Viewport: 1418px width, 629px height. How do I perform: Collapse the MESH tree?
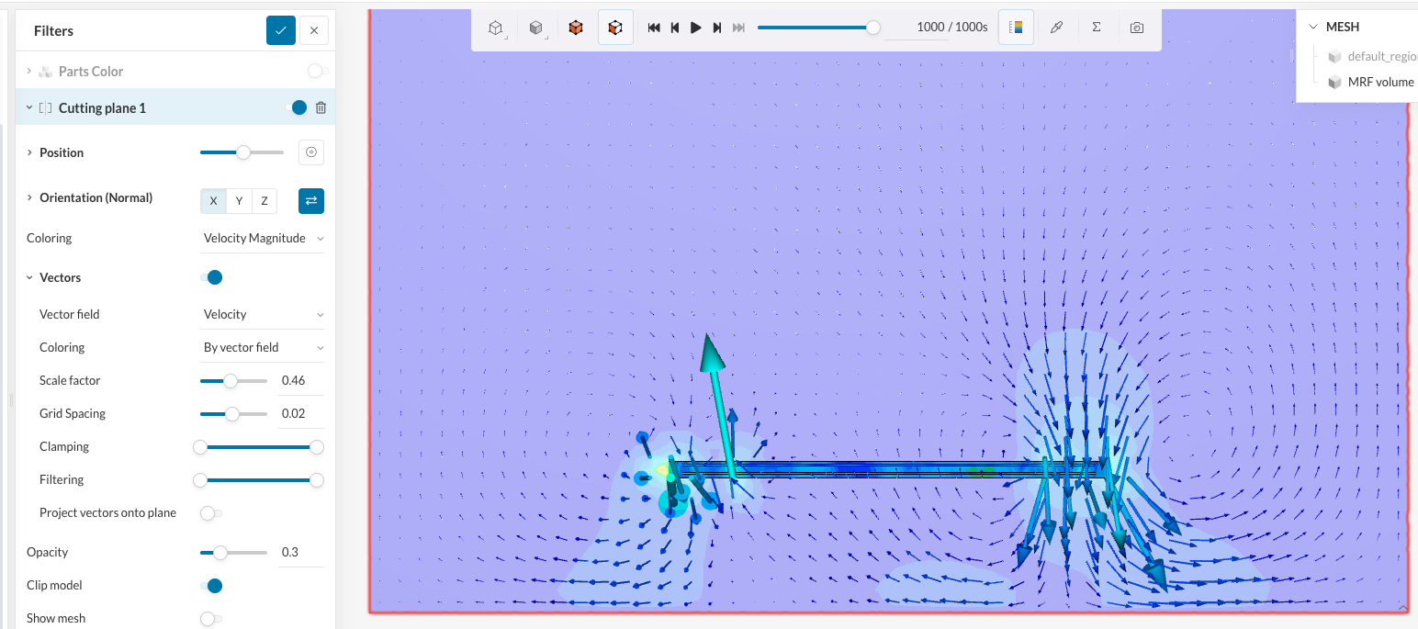[1313, 27]
